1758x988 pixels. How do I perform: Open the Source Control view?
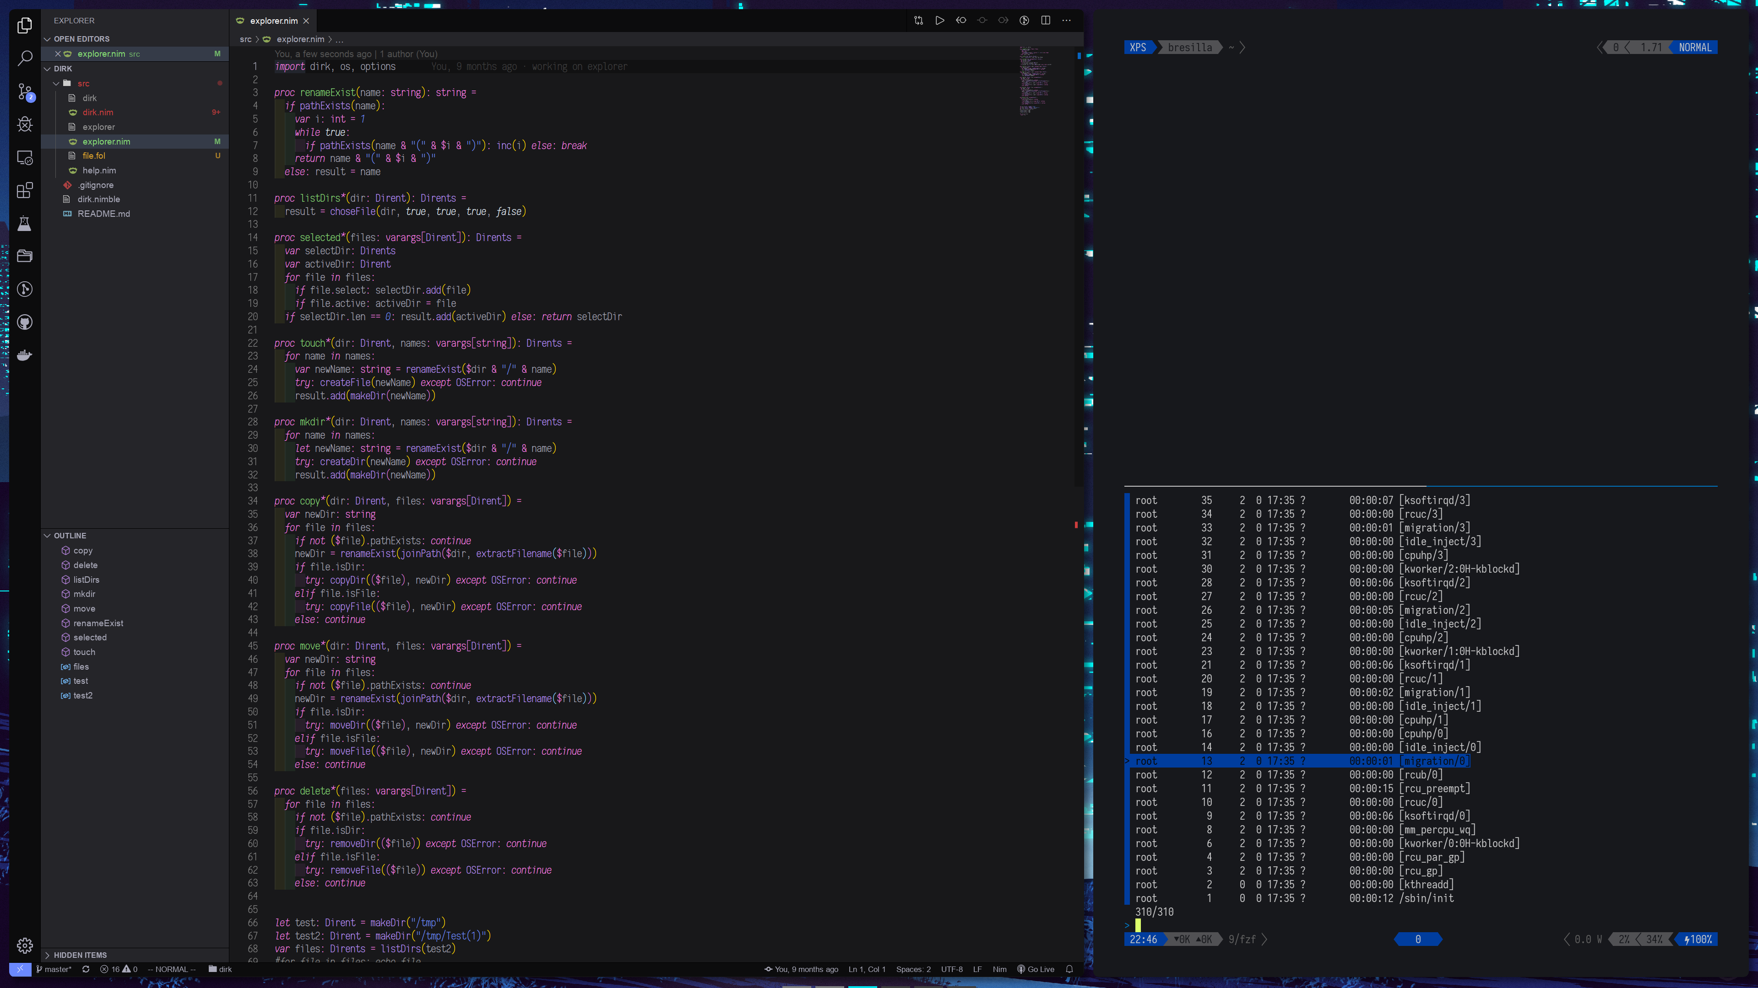coord(25,91)
